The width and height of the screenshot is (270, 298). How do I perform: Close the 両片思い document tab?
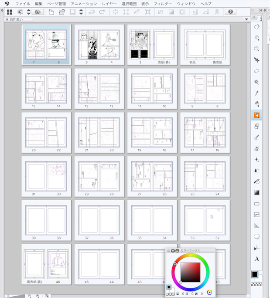pyautogui.click(x=7, y=19)
